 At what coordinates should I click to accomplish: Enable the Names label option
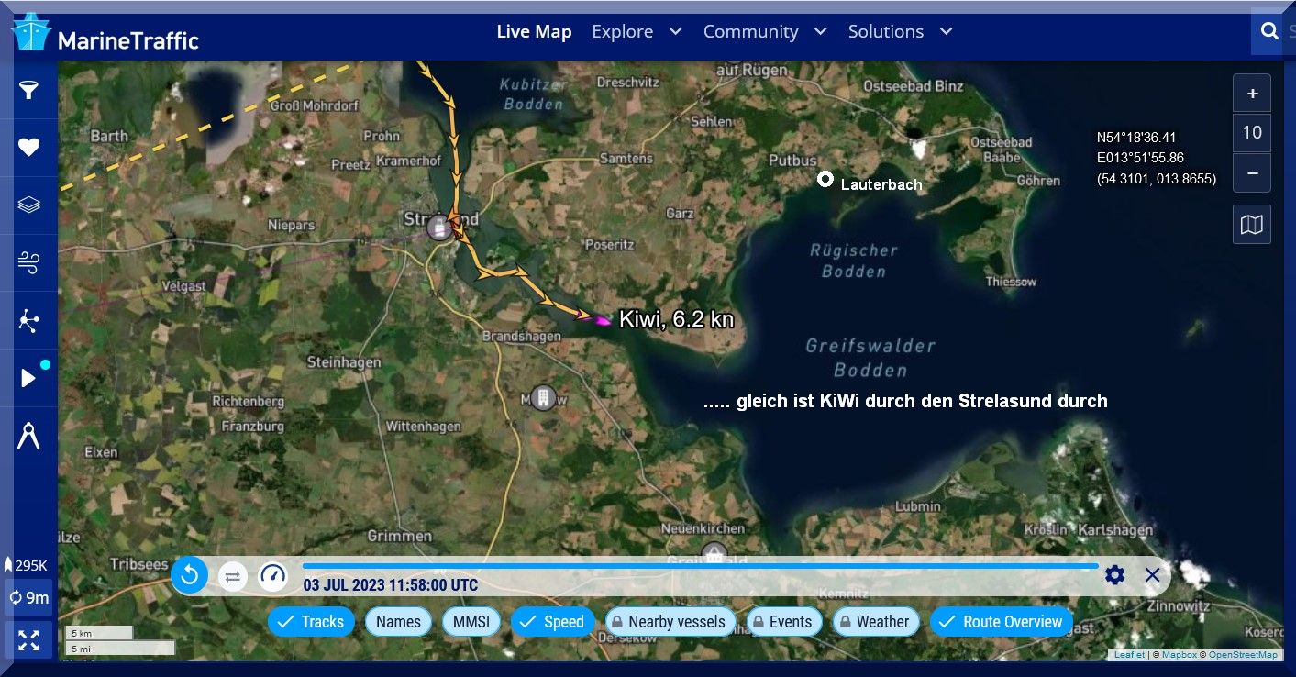tap(398, 622)
